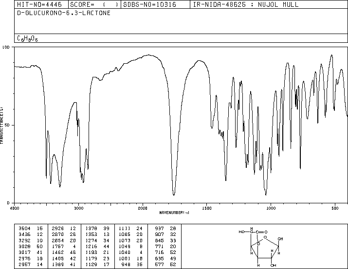Select peak 2870 in the table
The width and height of the screenshot is (348, 269).
[58, 234]
